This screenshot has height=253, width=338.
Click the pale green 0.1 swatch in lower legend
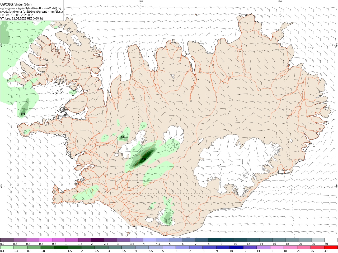[x=7, y=247]
